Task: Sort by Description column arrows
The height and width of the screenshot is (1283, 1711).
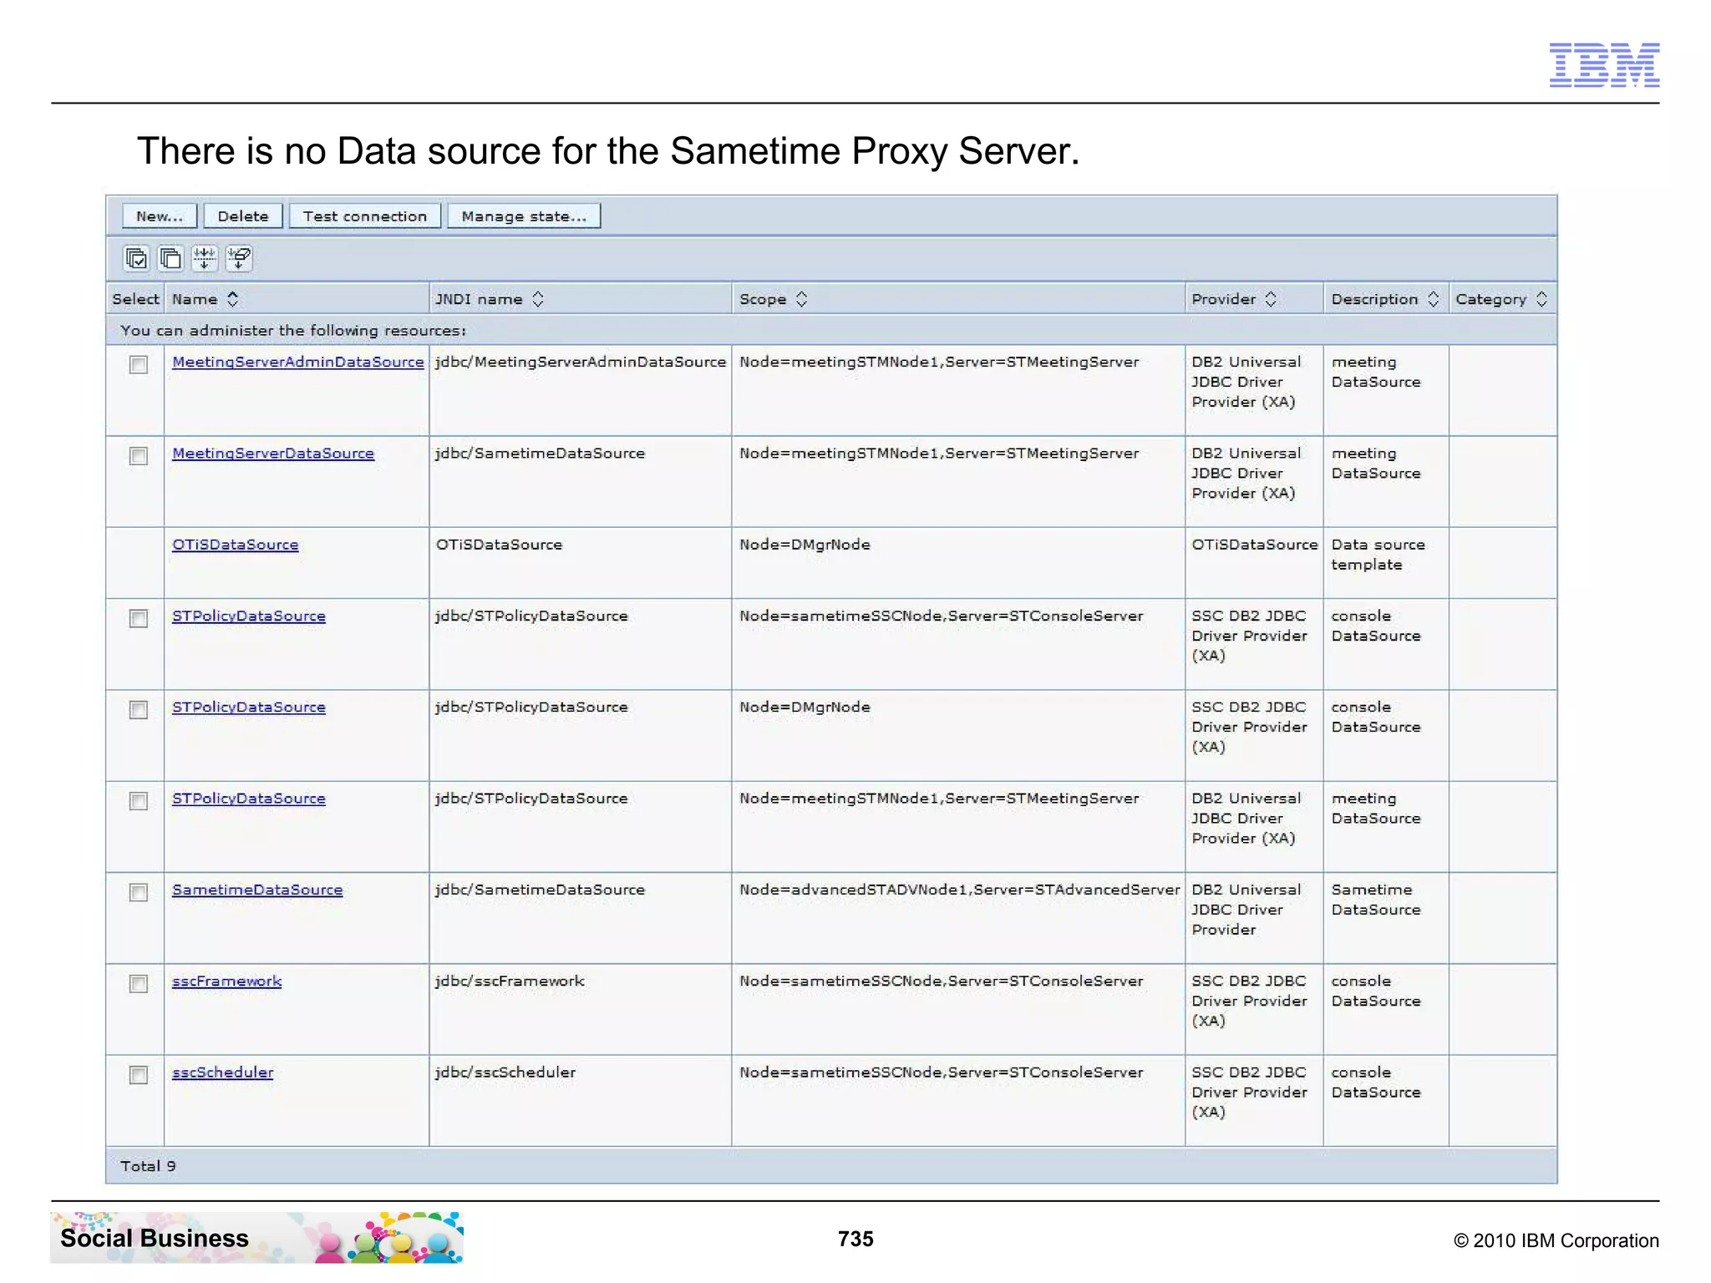Action: pos(1433,299)
